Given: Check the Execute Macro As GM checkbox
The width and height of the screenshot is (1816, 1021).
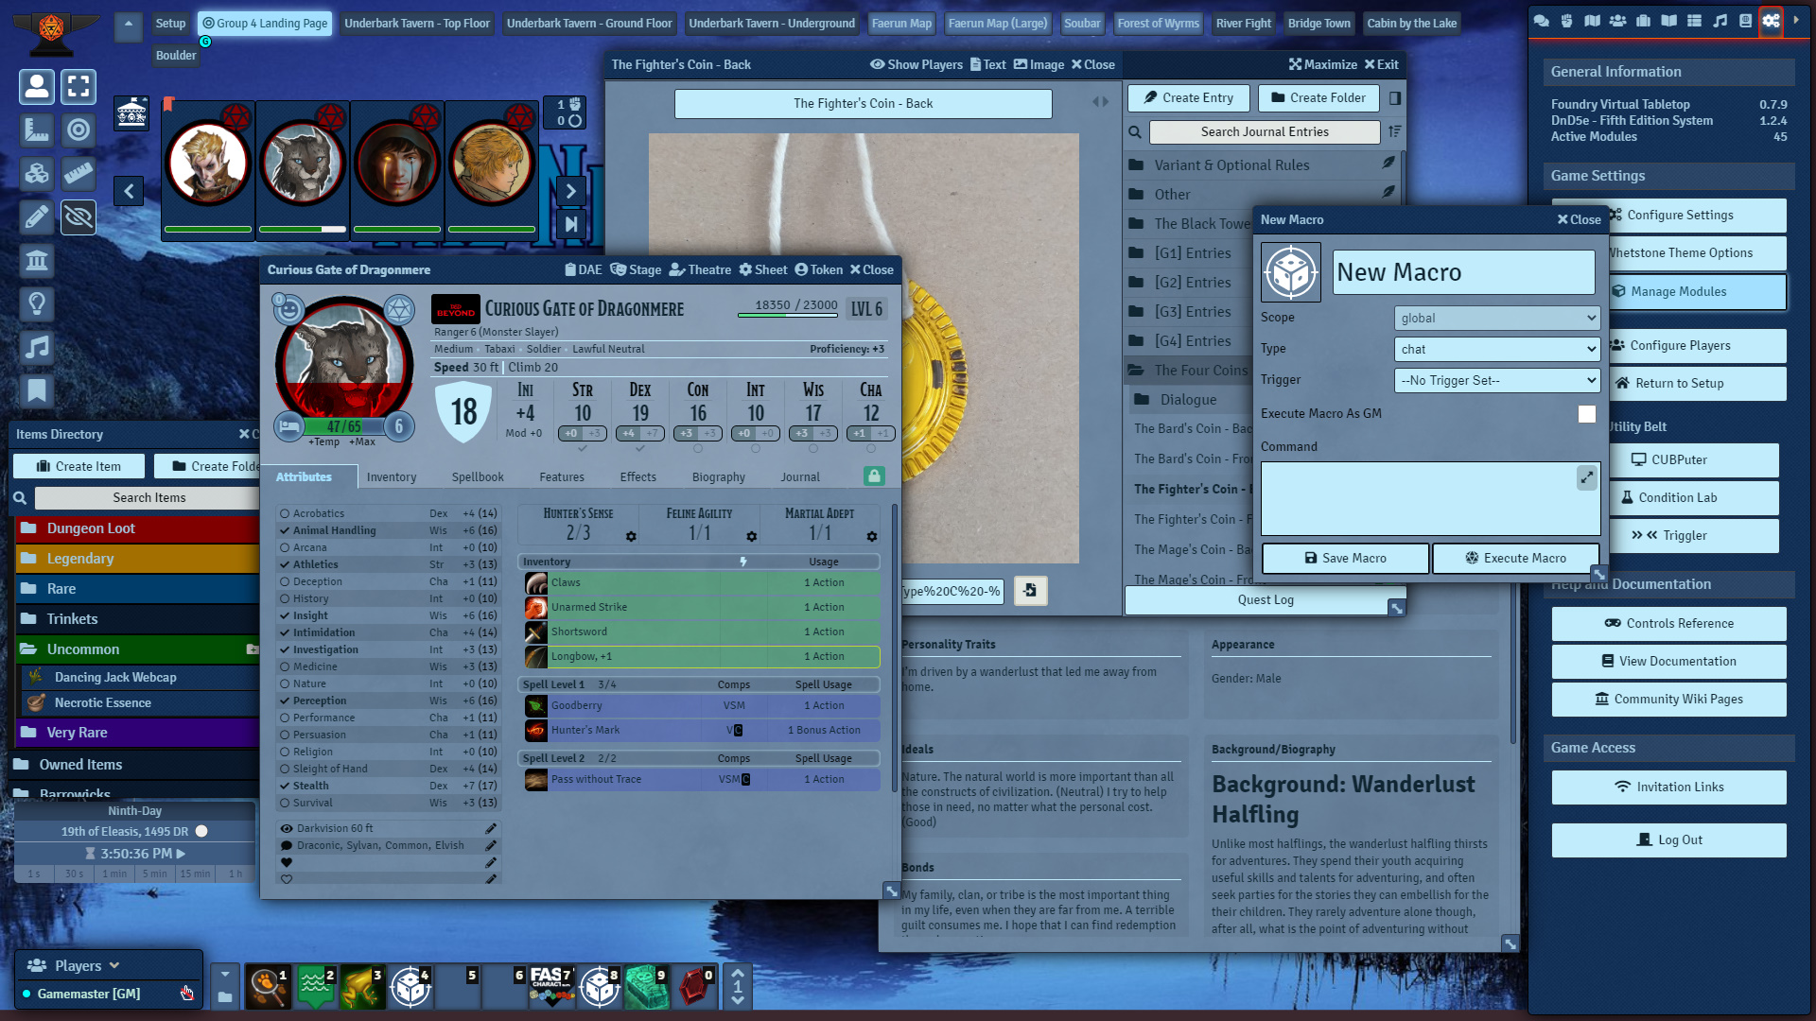Looking at the screenshot, I should point(1586,414).
